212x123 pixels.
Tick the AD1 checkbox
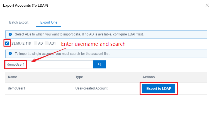[x=47, y=43]
